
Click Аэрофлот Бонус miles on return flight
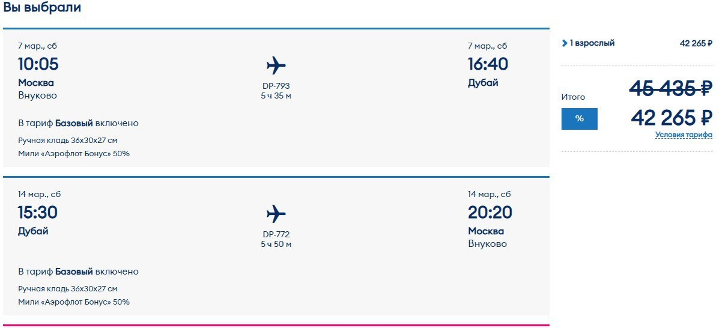73,302
